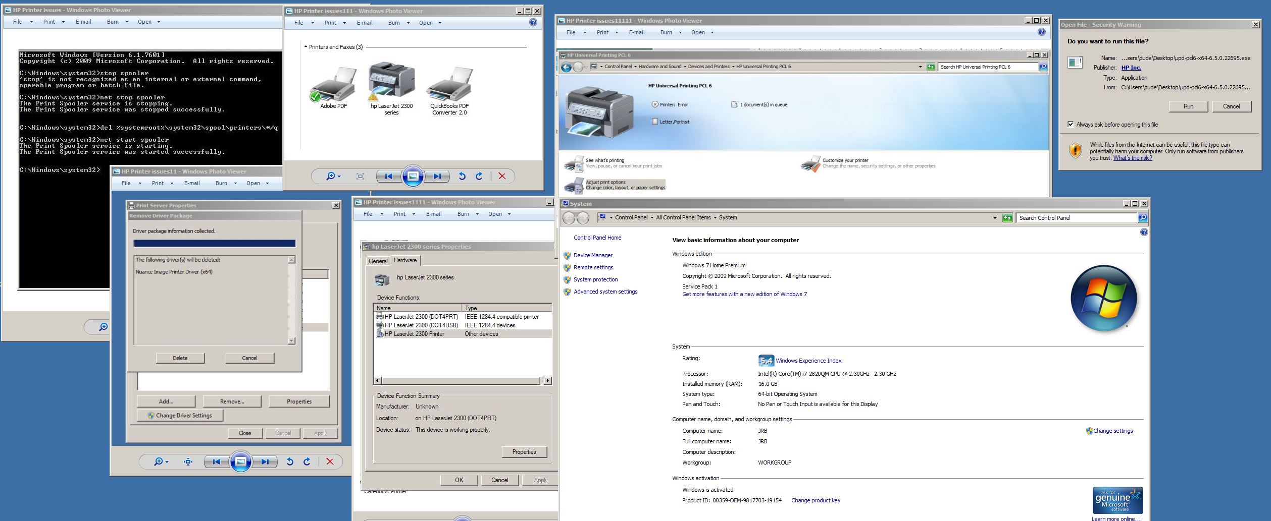
Task: Click Change product key link
Action: click(816, 501)
